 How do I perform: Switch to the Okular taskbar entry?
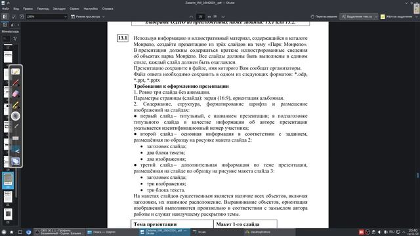point(165,232)
